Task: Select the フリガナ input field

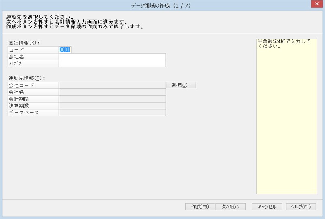Action: 112,63
